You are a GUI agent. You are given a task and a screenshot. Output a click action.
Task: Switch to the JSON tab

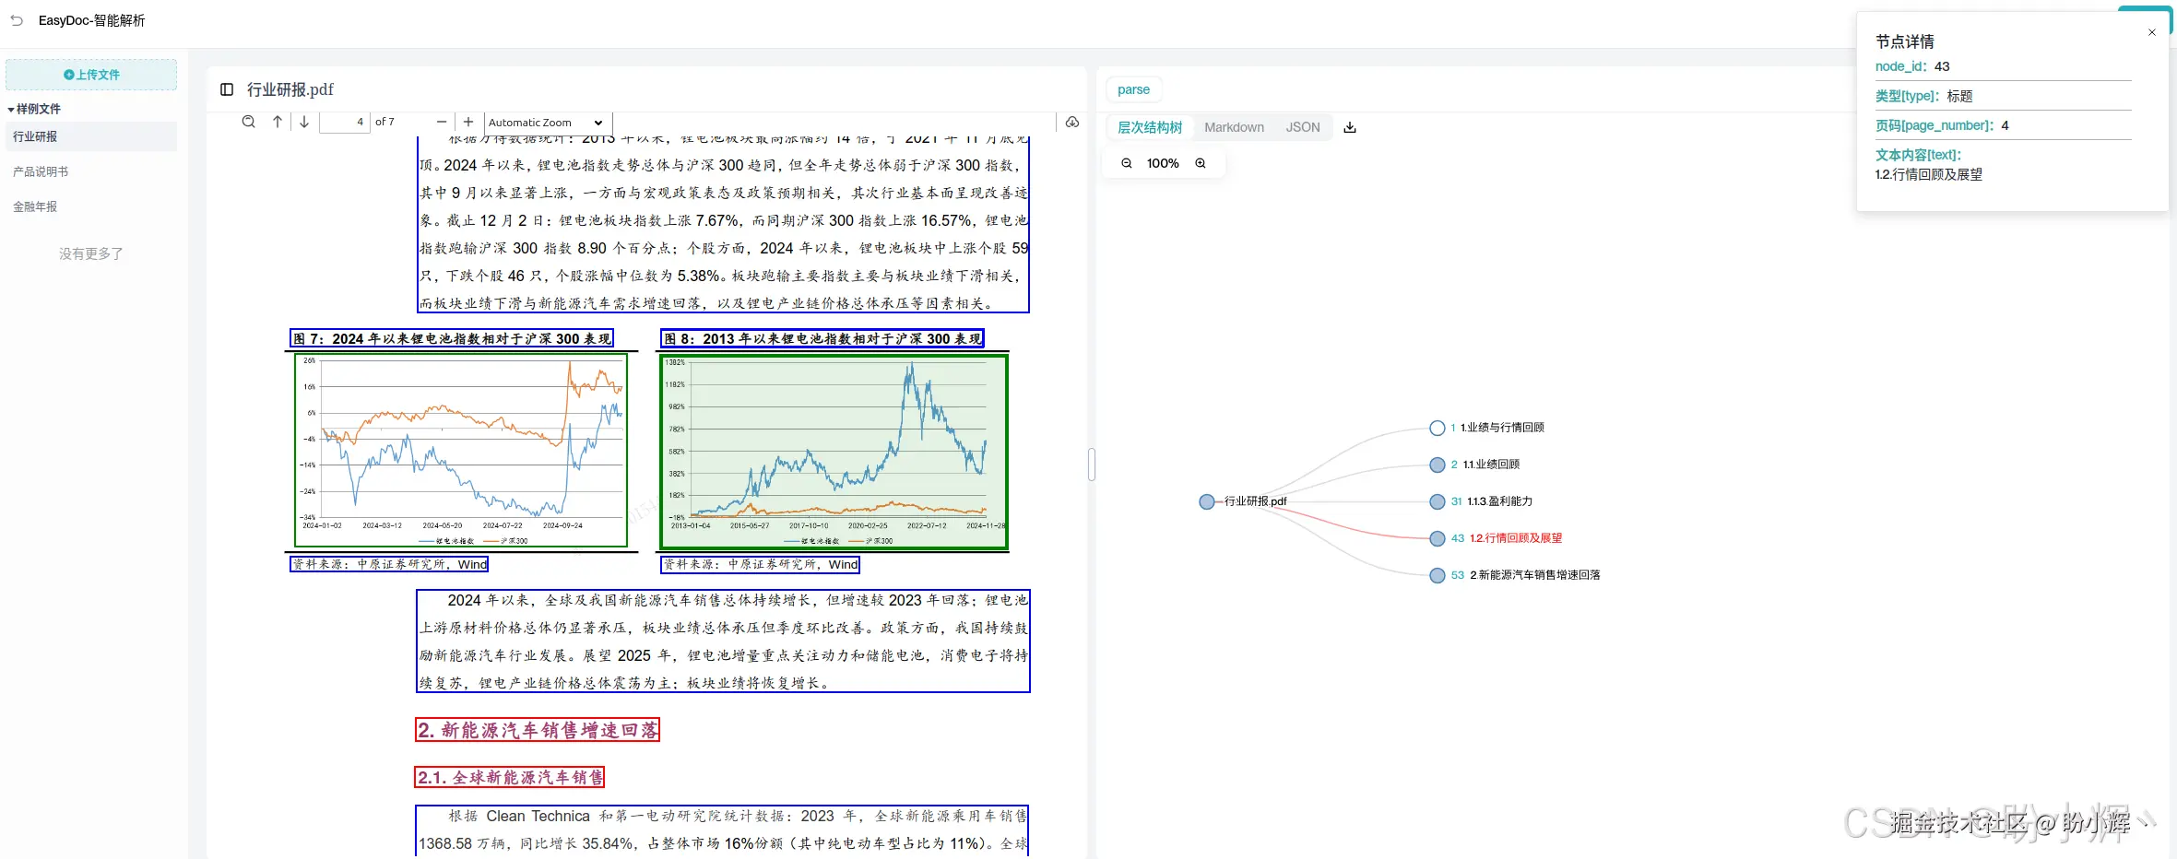coord(1303,127)
